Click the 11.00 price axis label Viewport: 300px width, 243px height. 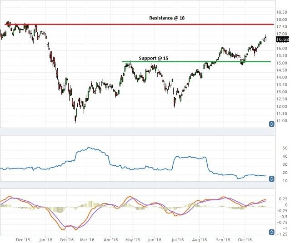[282, 121]
